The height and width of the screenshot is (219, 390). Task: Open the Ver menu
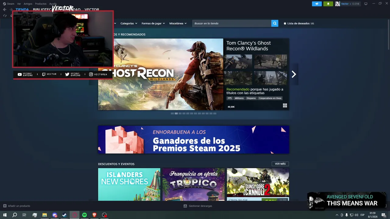click(x=19, y=4)
